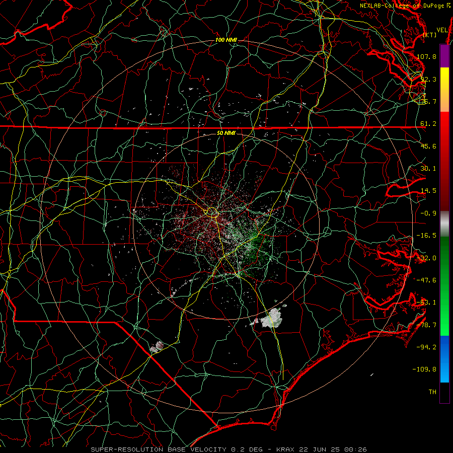Select the 107.8 value on velocity scale
The height and width of the screenshot is (453, 453).
coord(427,56)
